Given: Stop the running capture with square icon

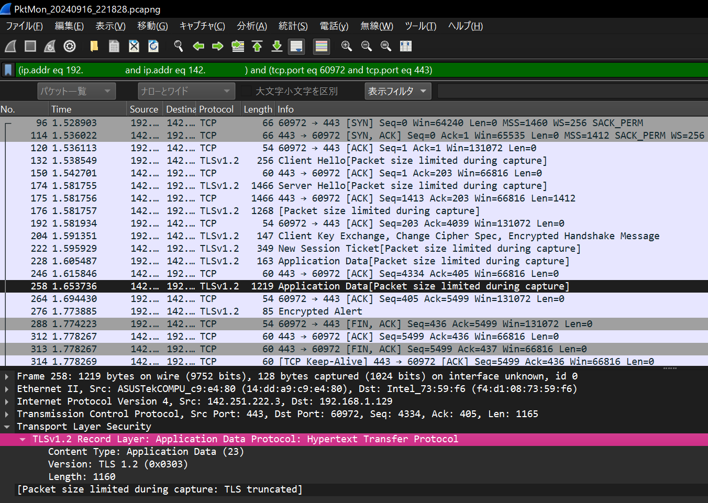Looking at the screenshot, I should 30,47.
